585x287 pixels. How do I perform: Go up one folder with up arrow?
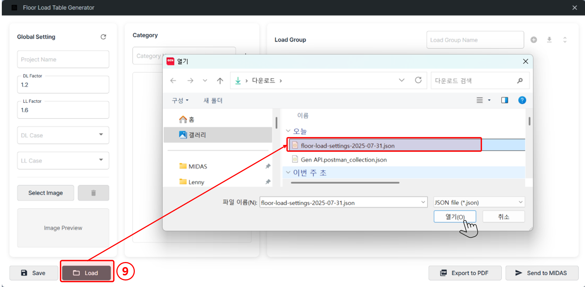coord(220,80)
